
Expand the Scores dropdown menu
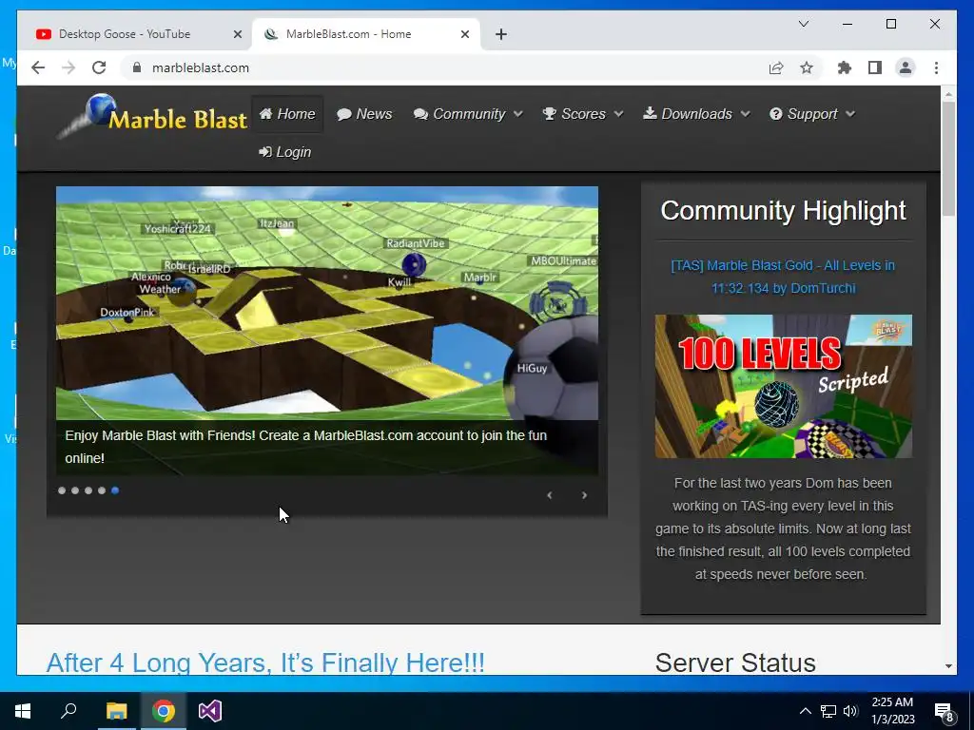583,114
